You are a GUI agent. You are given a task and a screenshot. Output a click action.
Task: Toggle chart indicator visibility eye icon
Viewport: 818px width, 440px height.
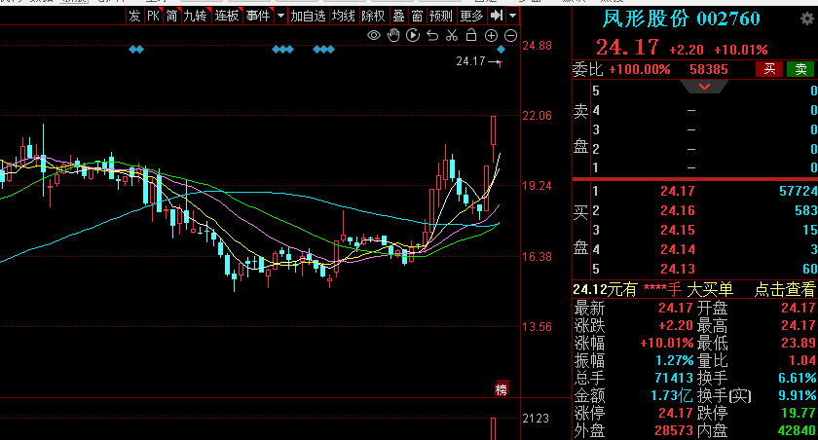(x=374, y=35)
